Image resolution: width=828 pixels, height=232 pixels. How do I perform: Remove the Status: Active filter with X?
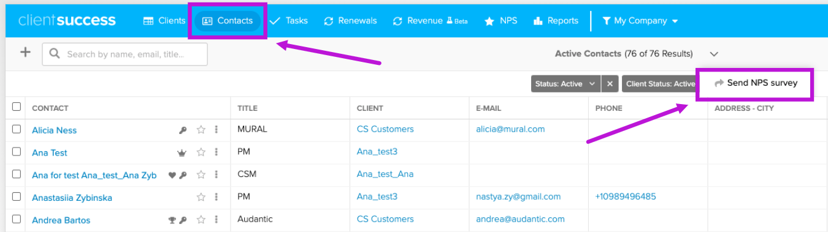pyautogui.click(x=609, y=84)
